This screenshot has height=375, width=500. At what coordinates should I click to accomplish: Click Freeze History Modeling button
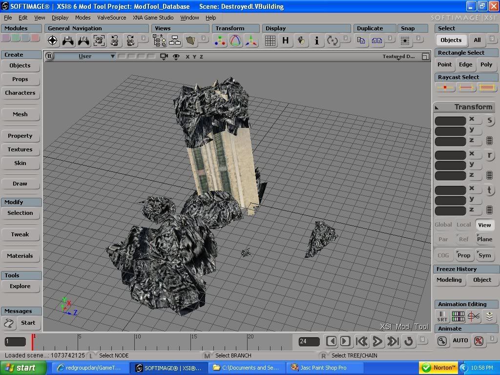[x=449, y=280]
